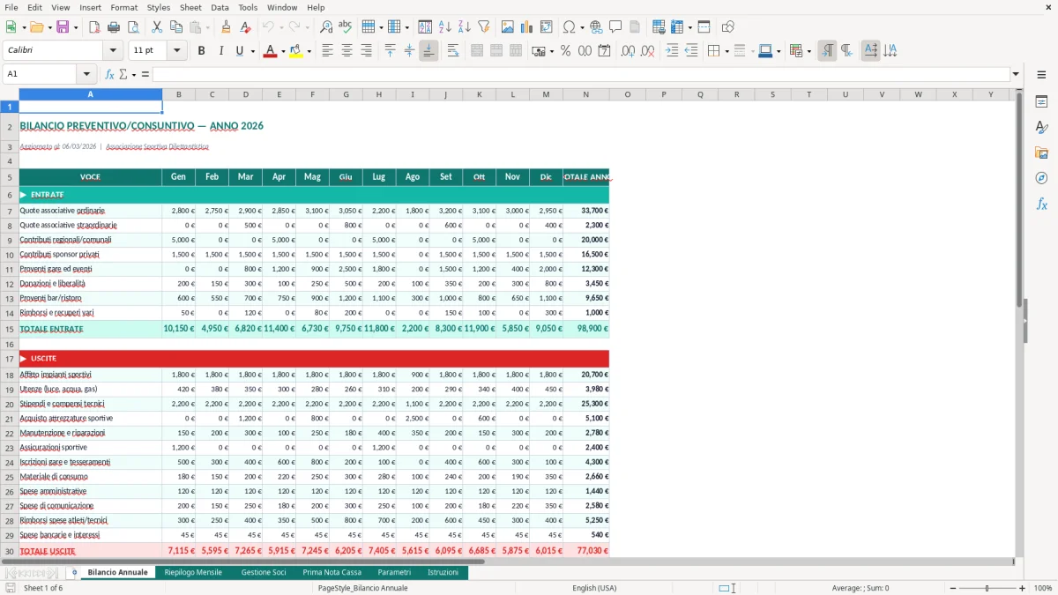Open the Sheet menu
Image resolution: width=1058 pixels, height=595 pixels.
[x=190, y=7]
